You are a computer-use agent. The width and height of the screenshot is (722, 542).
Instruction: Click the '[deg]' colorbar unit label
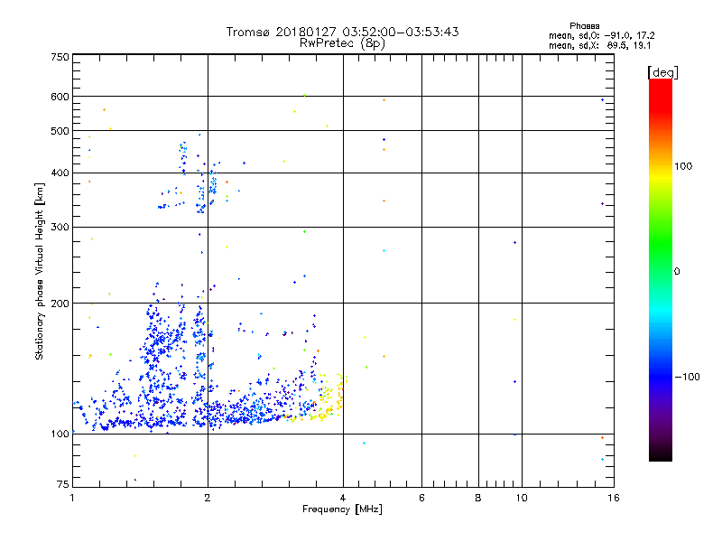coord(662,73)
